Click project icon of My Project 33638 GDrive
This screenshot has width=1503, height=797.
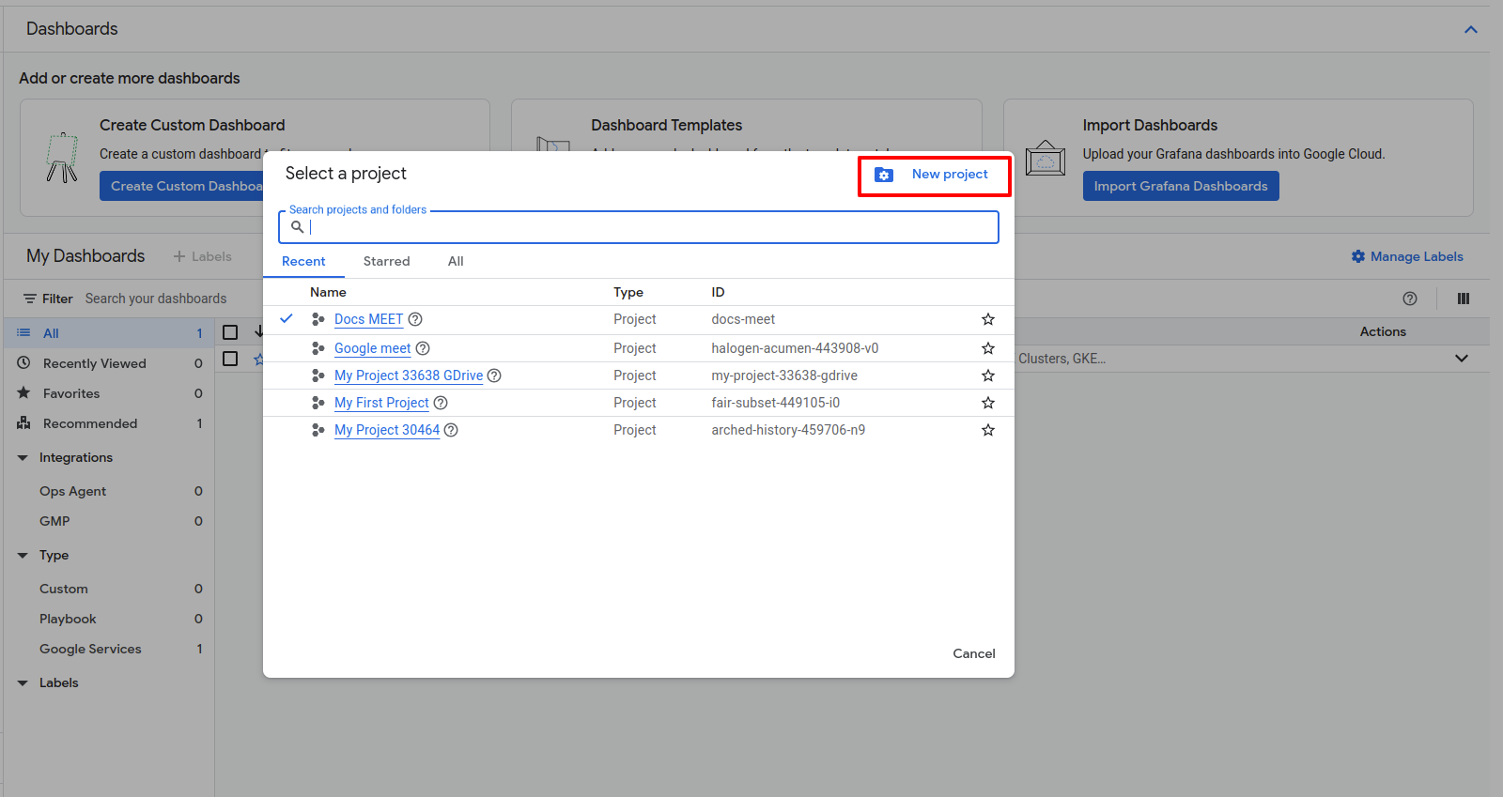[x=318, y=376]
